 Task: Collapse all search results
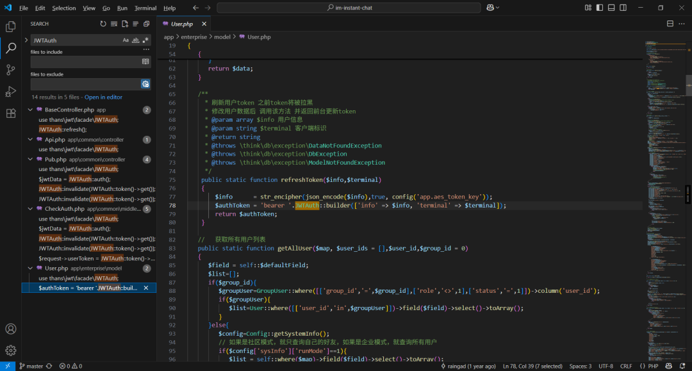[146, 24]
